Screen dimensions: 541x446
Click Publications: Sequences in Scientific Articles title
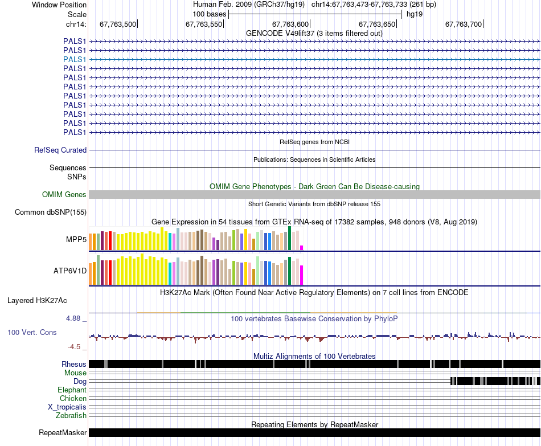coord(314,159)
